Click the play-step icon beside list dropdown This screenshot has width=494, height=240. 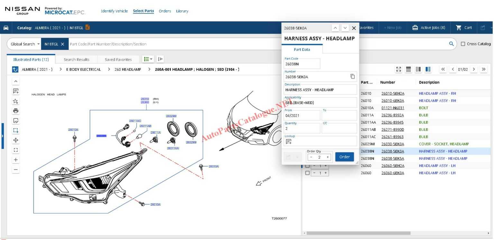click(160, 59)
